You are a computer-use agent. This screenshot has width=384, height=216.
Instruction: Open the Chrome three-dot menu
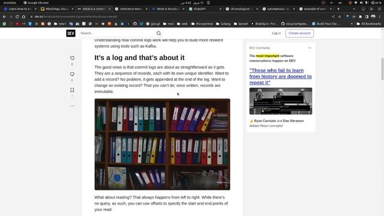pyautogui.click(x=380, y=17)
